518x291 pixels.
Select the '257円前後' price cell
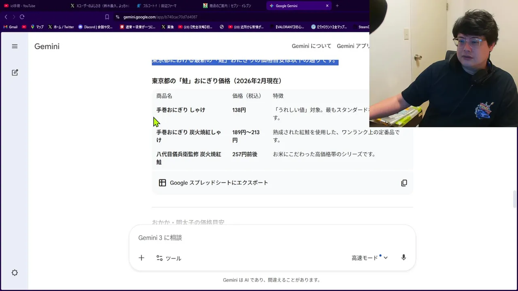(x=245, y=154)
